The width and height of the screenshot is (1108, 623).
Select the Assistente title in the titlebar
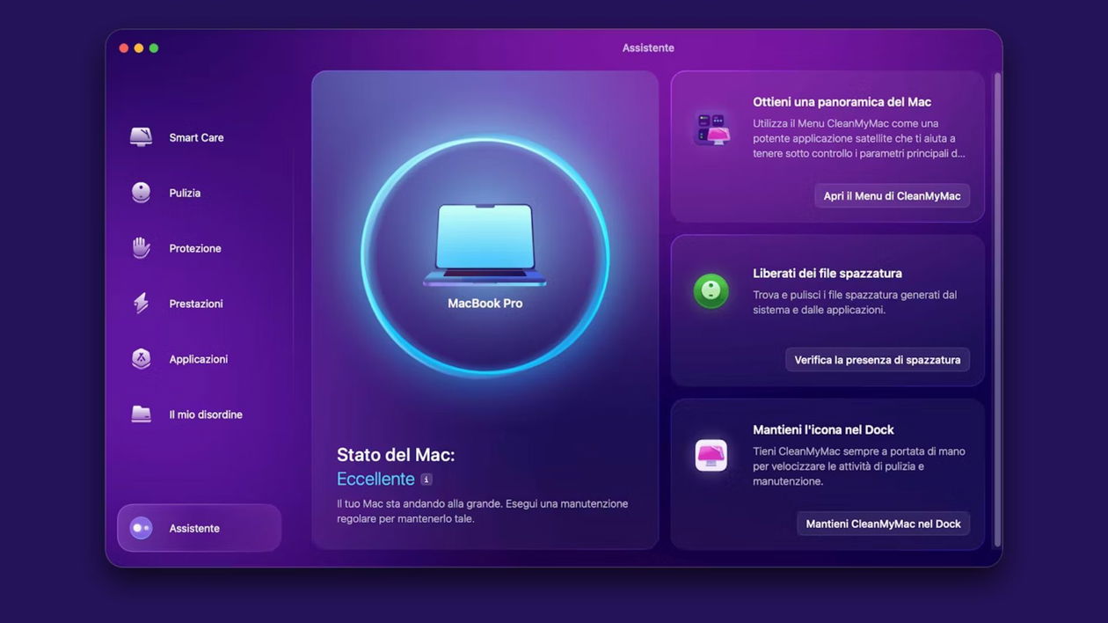[648, 48]
